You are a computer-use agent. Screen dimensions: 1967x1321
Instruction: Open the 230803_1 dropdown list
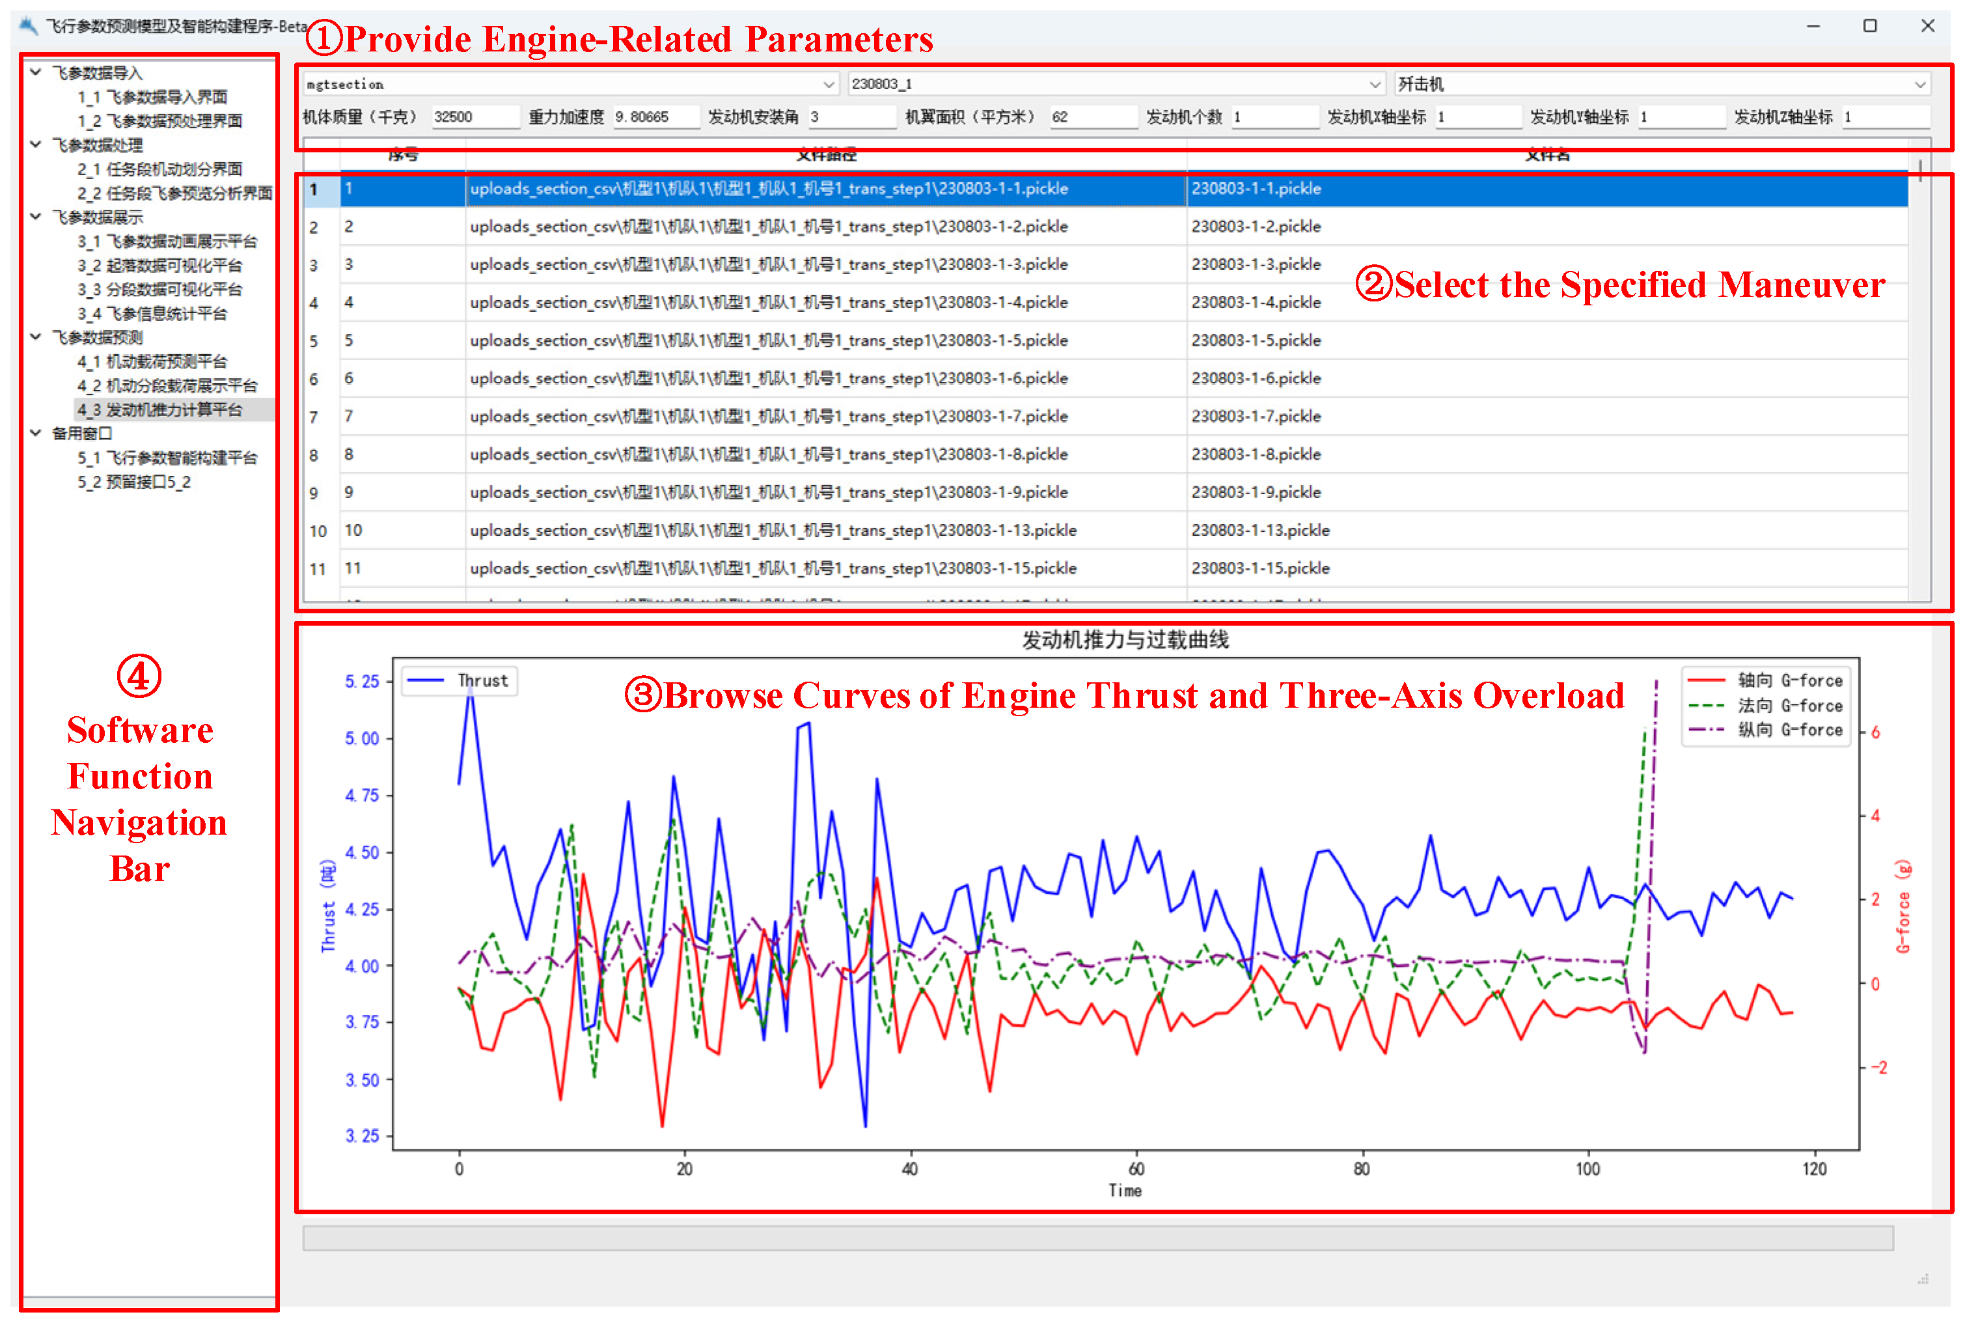coord(1374,84)
